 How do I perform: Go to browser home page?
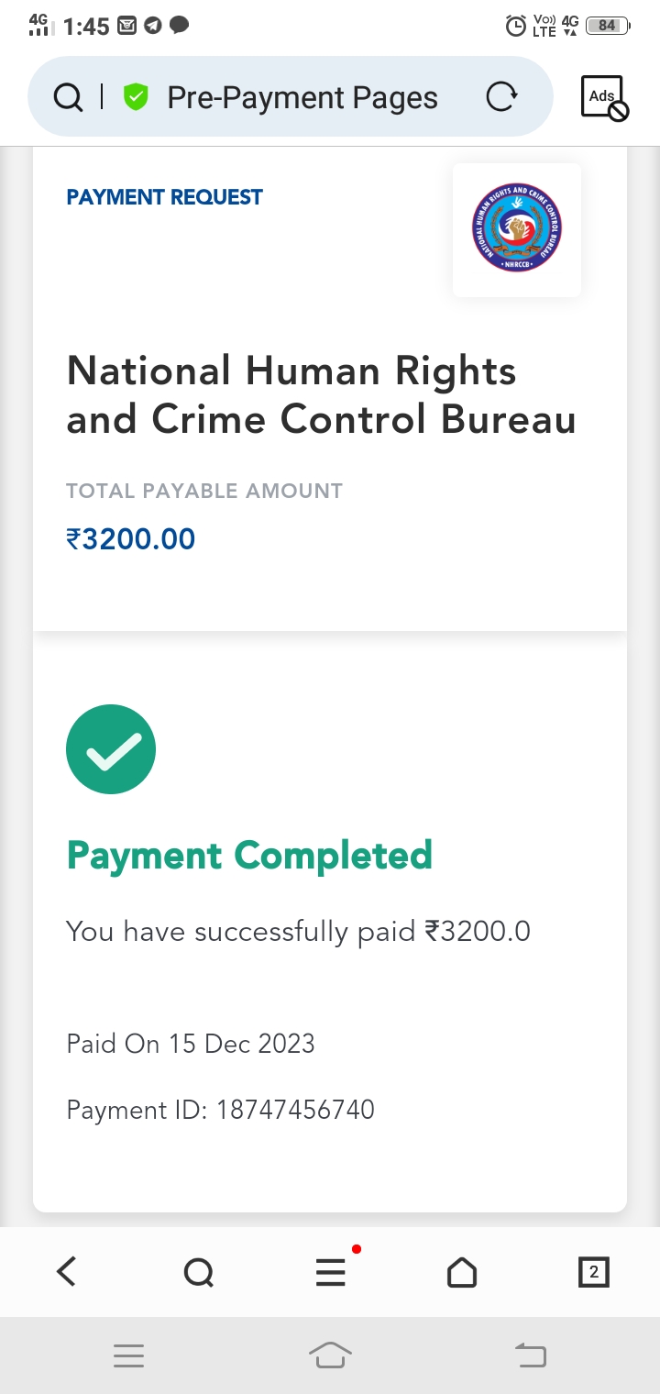[461, 1272]
